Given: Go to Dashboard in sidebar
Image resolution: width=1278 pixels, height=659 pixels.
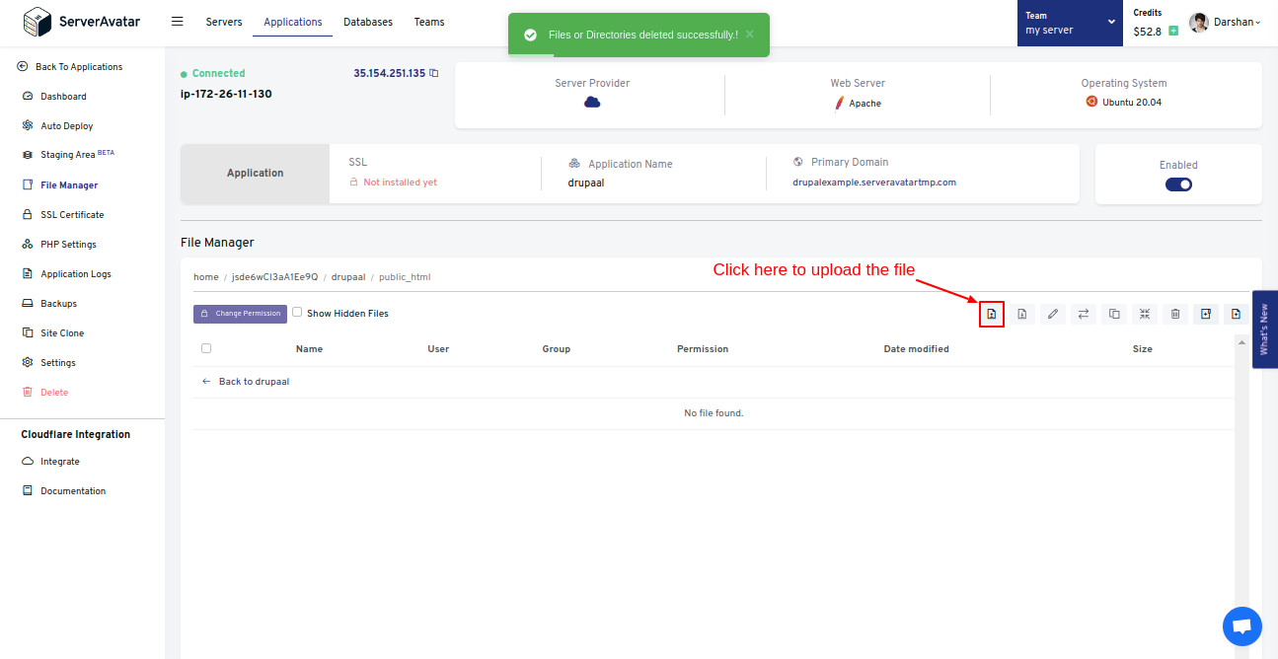Looking at the screenshot, I should [63, 97].
